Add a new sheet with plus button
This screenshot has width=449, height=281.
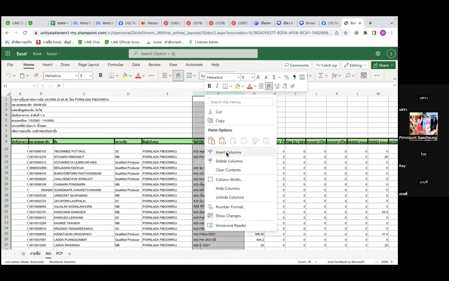tap(70, 254)
